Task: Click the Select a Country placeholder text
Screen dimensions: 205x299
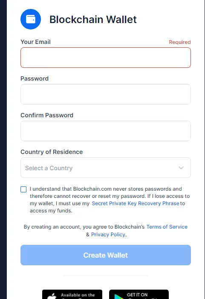Action: click(49, 168)
